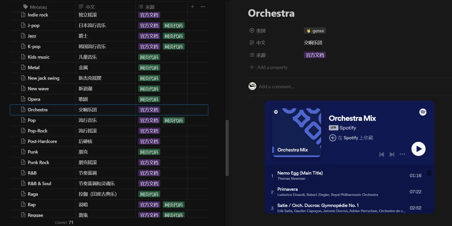Click the add column plus icon
Image resolution: width=452 pixels, height=226 pixels.
tap(192, 7)
